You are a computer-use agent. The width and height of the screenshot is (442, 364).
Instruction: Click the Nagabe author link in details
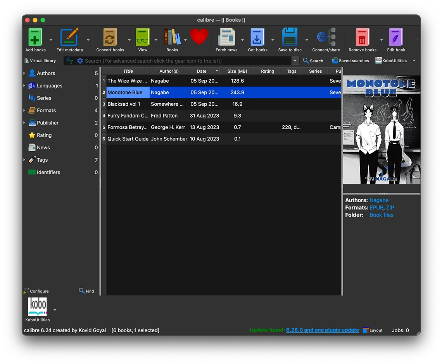tap(379, 200)
